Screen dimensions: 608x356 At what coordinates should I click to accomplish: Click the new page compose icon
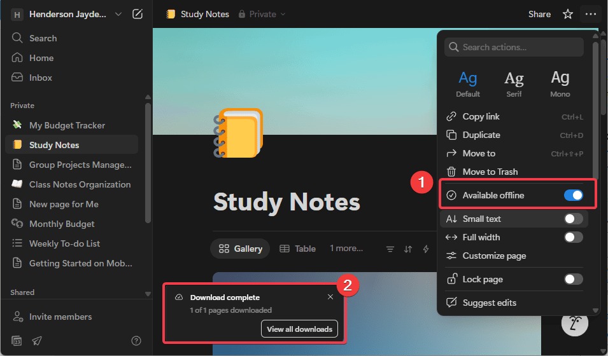point(138,14)
